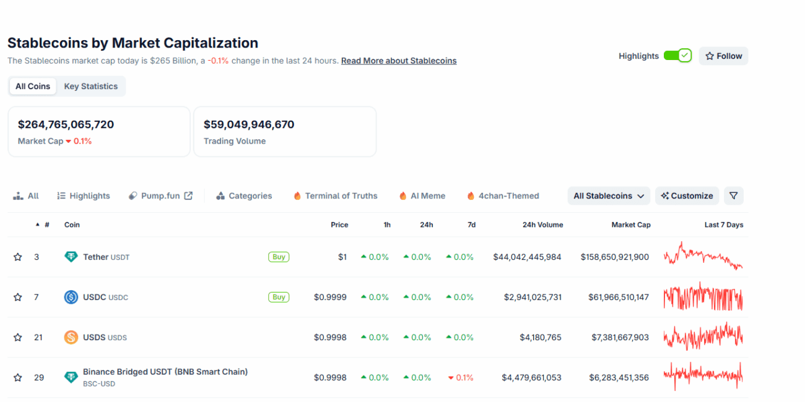
Task: Click Tether 24h volume $44,042,445,984
Action: pos(528,257)
